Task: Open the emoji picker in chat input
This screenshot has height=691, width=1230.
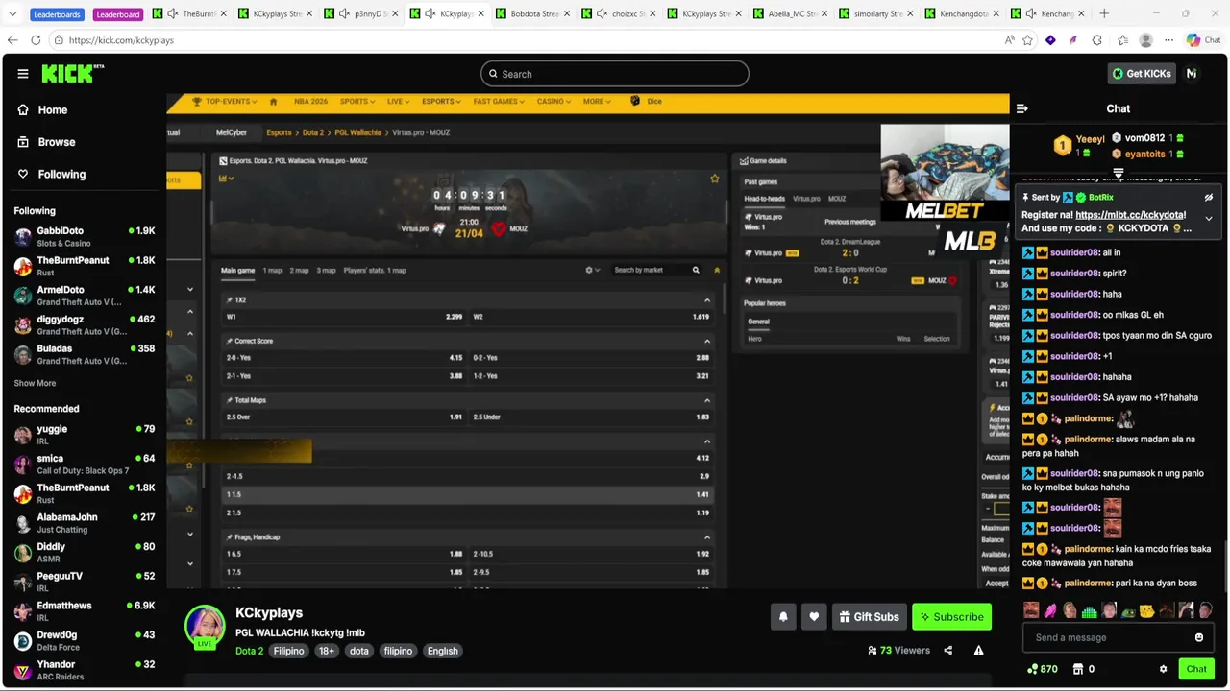Action: (x=1199, y=637)
